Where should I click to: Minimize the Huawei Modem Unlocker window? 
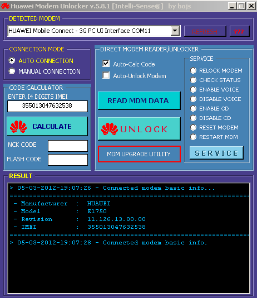232,6
